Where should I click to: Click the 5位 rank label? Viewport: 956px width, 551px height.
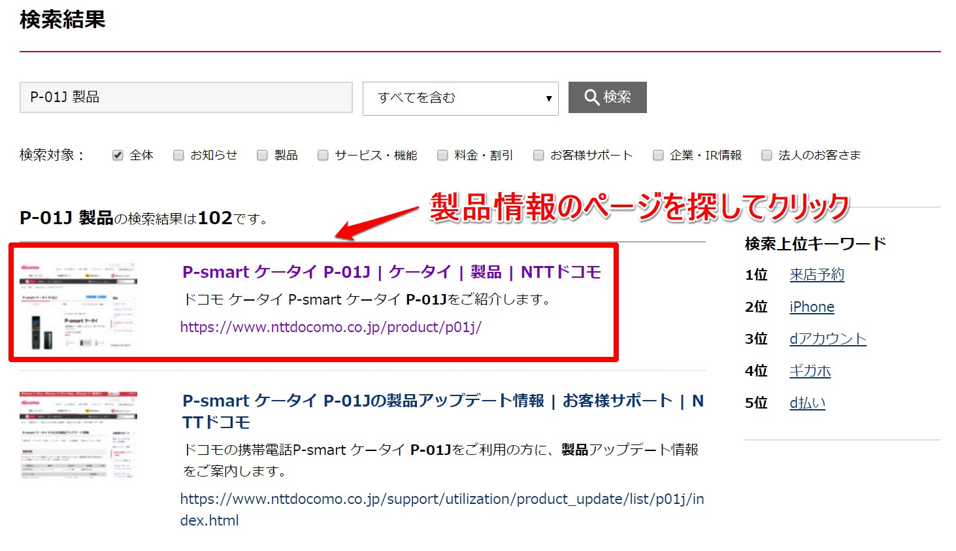tap(756, 403)
